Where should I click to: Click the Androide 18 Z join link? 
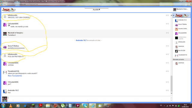81,40
